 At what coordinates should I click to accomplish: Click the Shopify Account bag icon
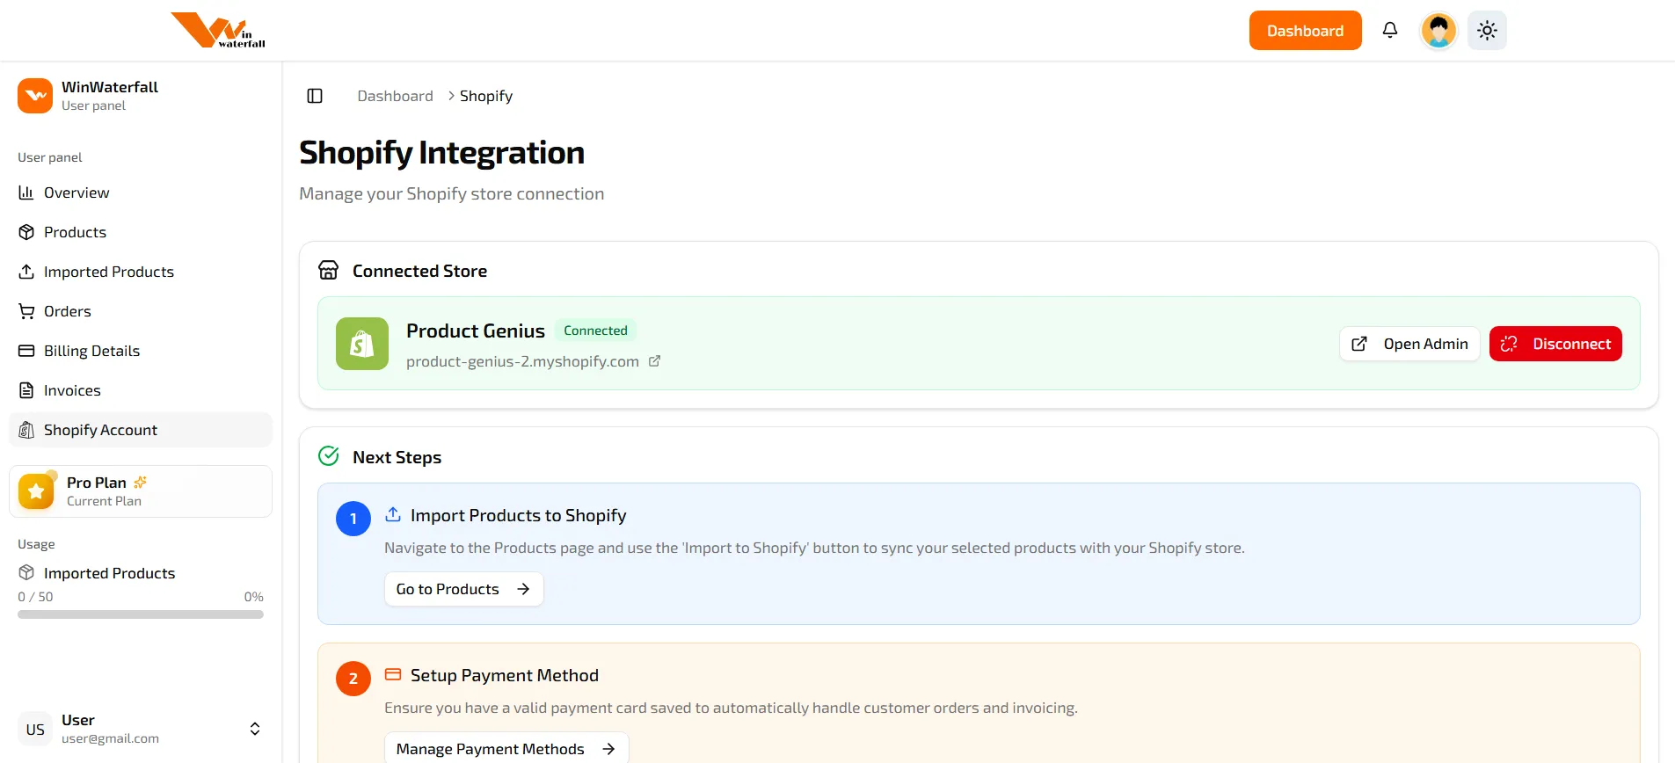(x=26, y=430)
